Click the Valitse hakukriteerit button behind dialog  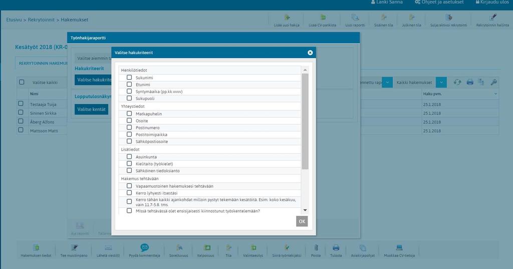93,80
